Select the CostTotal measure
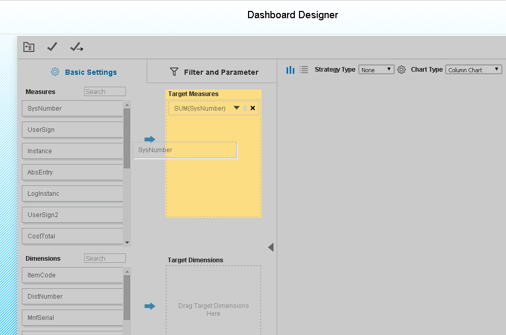This screenshot has height=335, width=506. coord(72,236)
